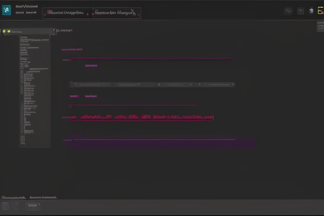Click the first rounded icon in top-right toolbar
This screenshot has height=216, width=324.
[288, 11]
